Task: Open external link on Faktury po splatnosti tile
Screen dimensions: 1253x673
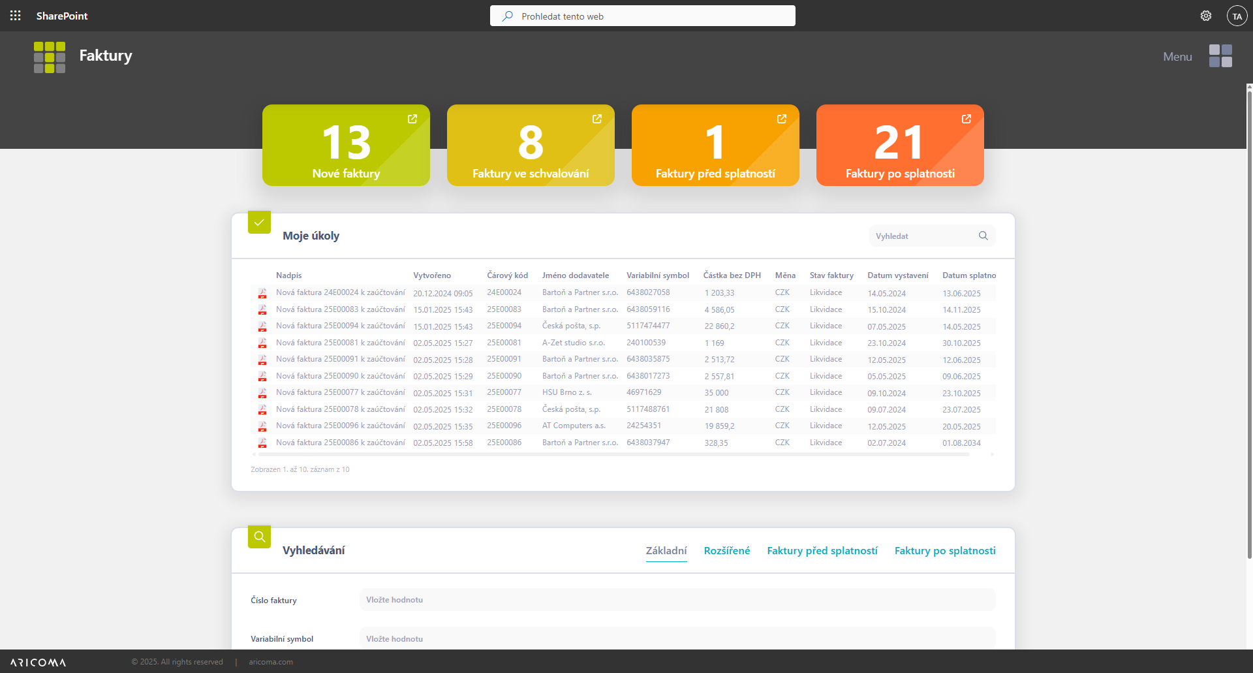Action: [x=966, y=119]
